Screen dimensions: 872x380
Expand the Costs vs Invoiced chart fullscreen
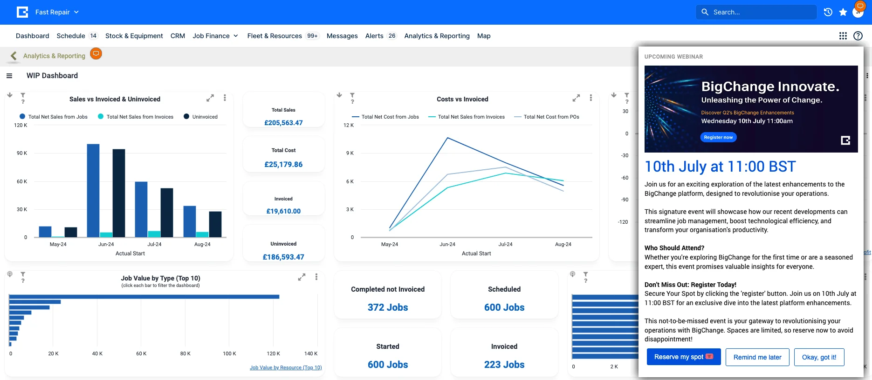(x=577, y=98)
